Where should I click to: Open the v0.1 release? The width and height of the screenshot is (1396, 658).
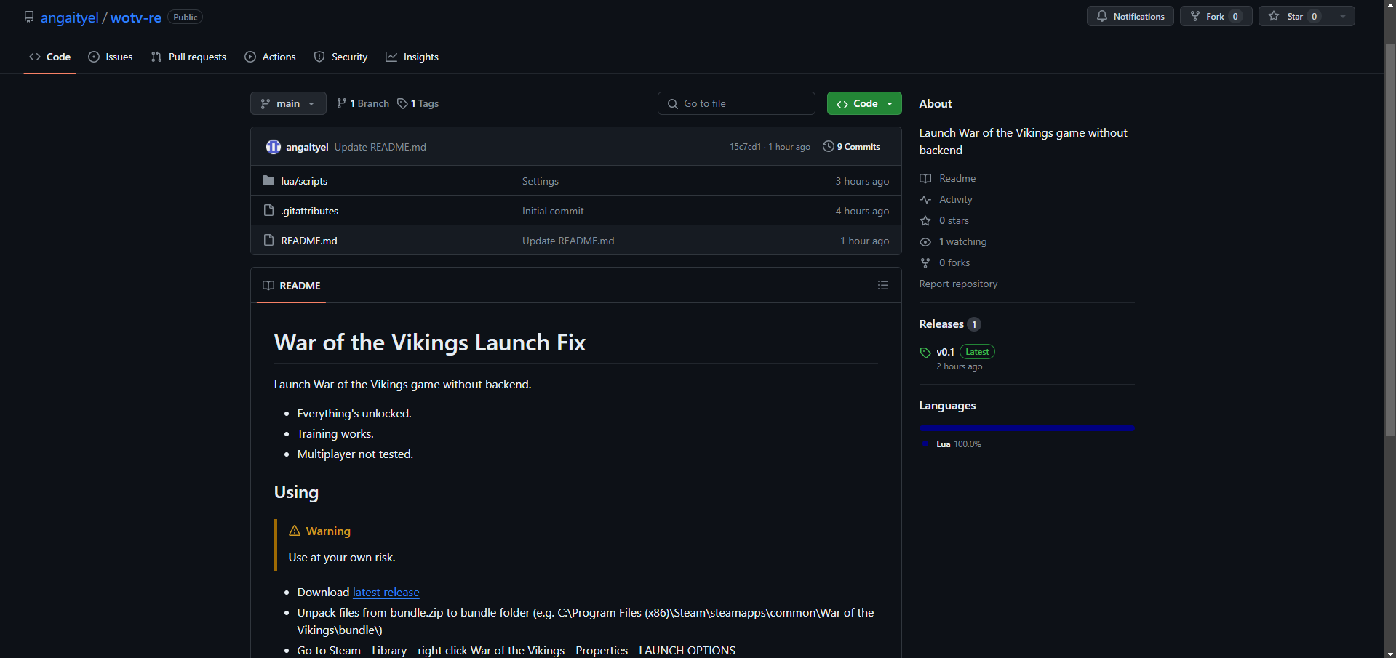[x=945, y=352]
